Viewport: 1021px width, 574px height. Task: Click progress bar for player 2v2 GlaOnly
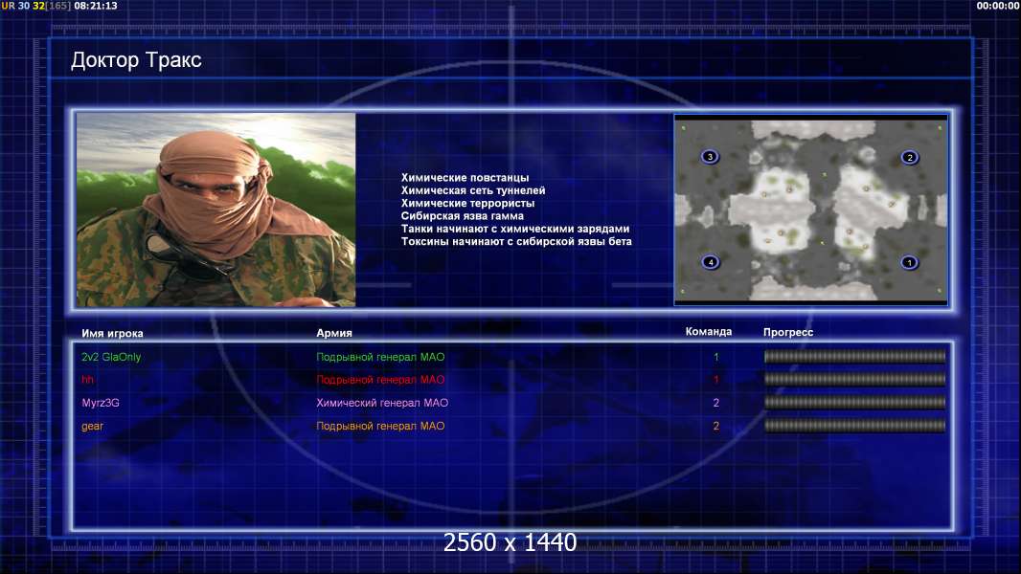pos(854,356)
